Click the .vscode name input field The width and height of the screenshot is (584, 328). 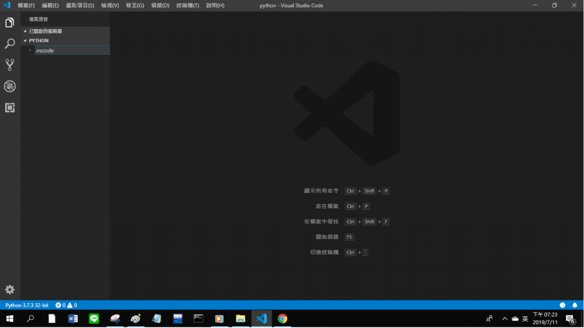(x=72, y=50)
